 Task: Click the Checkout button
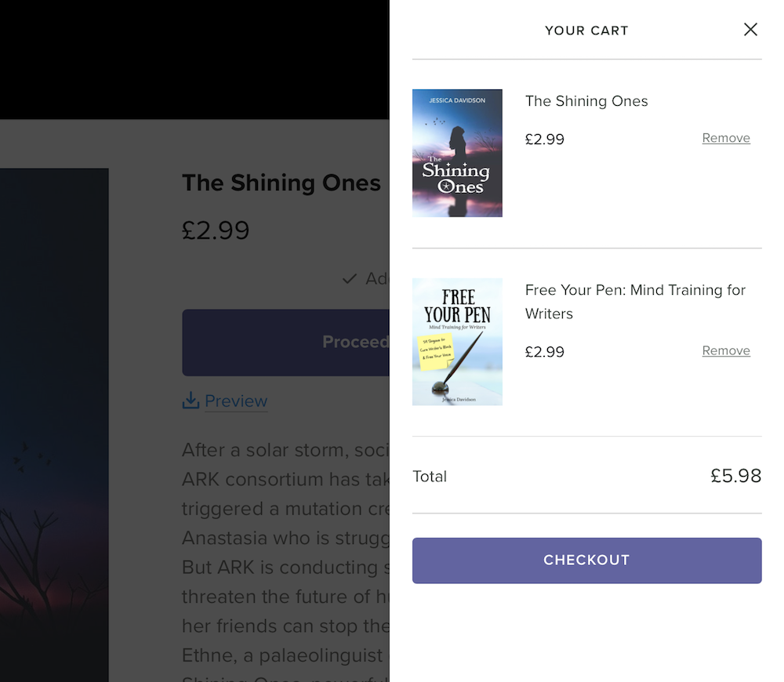tap(586, 560)
